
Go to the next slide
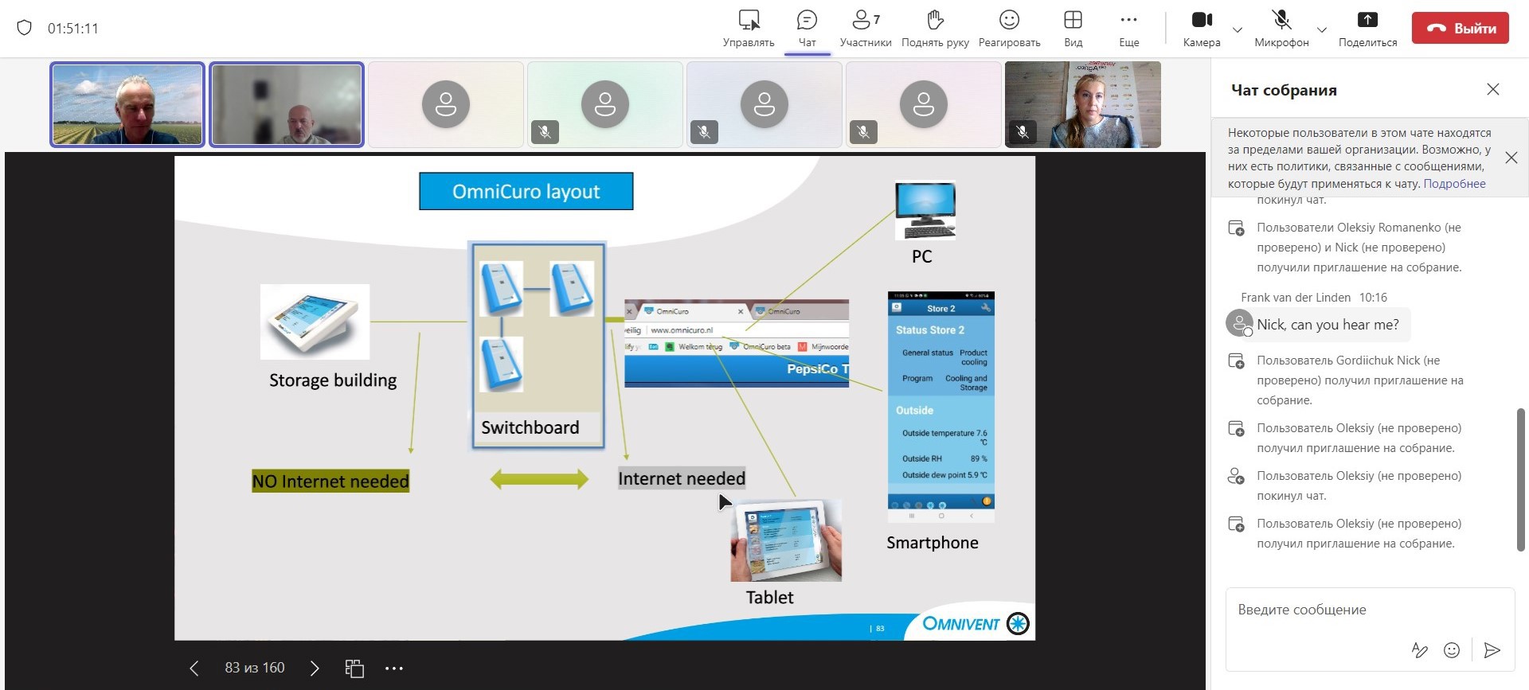click(315, 669)
